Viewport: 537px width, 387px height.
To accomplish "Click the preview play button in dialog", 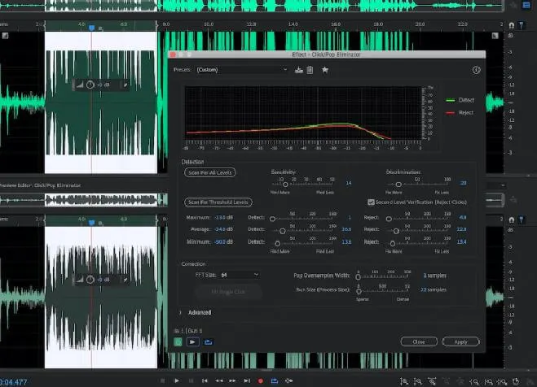I will coord(194,342).
